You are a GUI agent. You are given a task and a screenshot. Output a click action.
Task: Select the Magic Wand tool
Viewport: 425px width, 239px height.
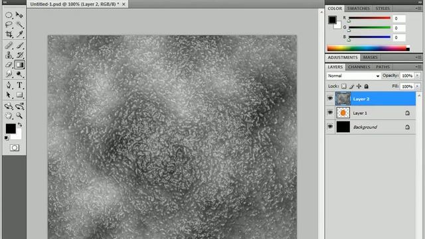(x=19, y=25)
